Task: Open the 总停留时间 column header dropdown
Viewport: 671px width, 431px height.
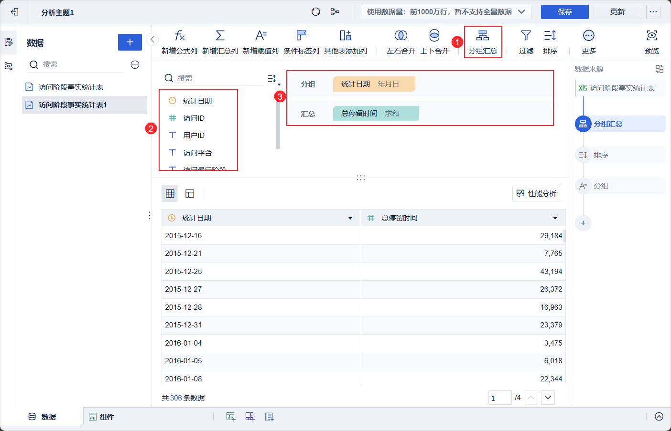Action: [x=555, y=218]
